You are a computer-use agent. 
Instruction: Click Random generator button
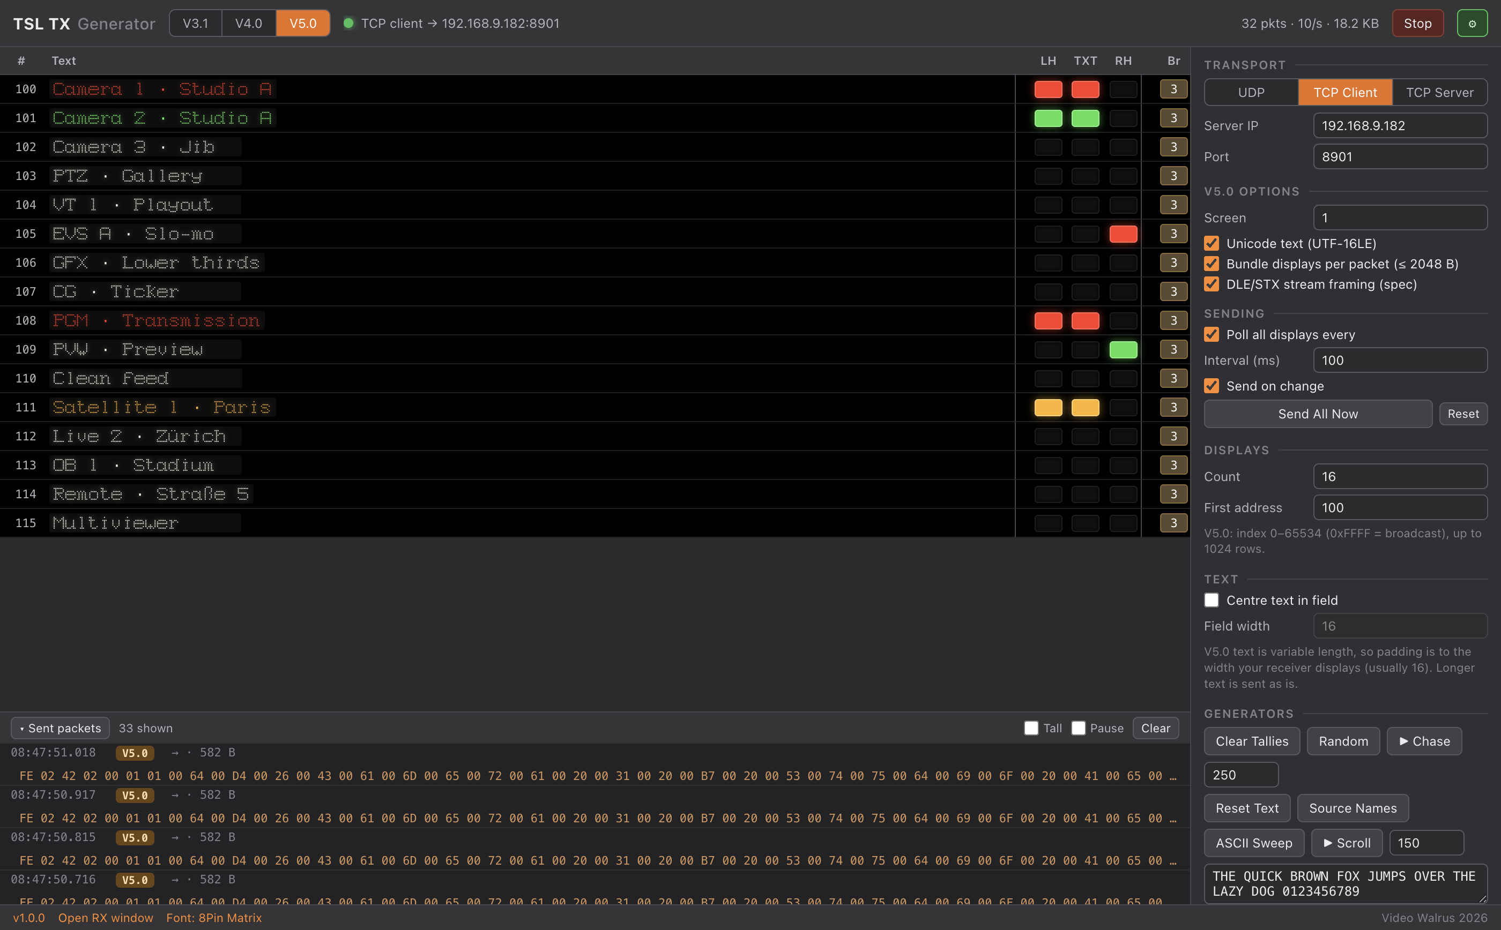tap(1343, 741)
